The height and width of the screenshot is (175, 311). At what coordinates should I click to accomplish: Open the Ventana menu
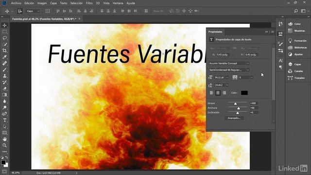[118, 3]
